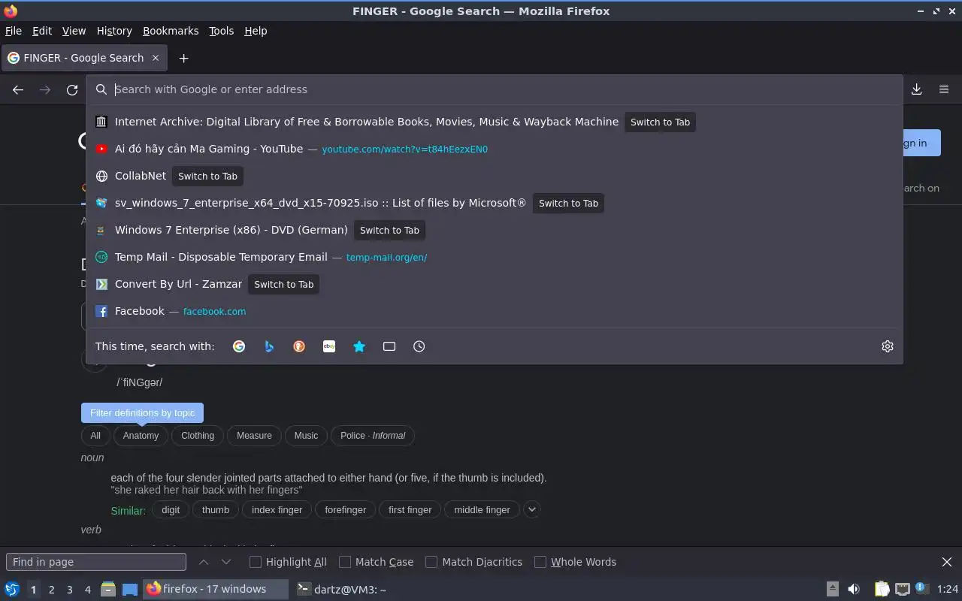Screen dimensions: 962x601
Task: Open the clipboard manager tray icon
Action: (882, 589)
